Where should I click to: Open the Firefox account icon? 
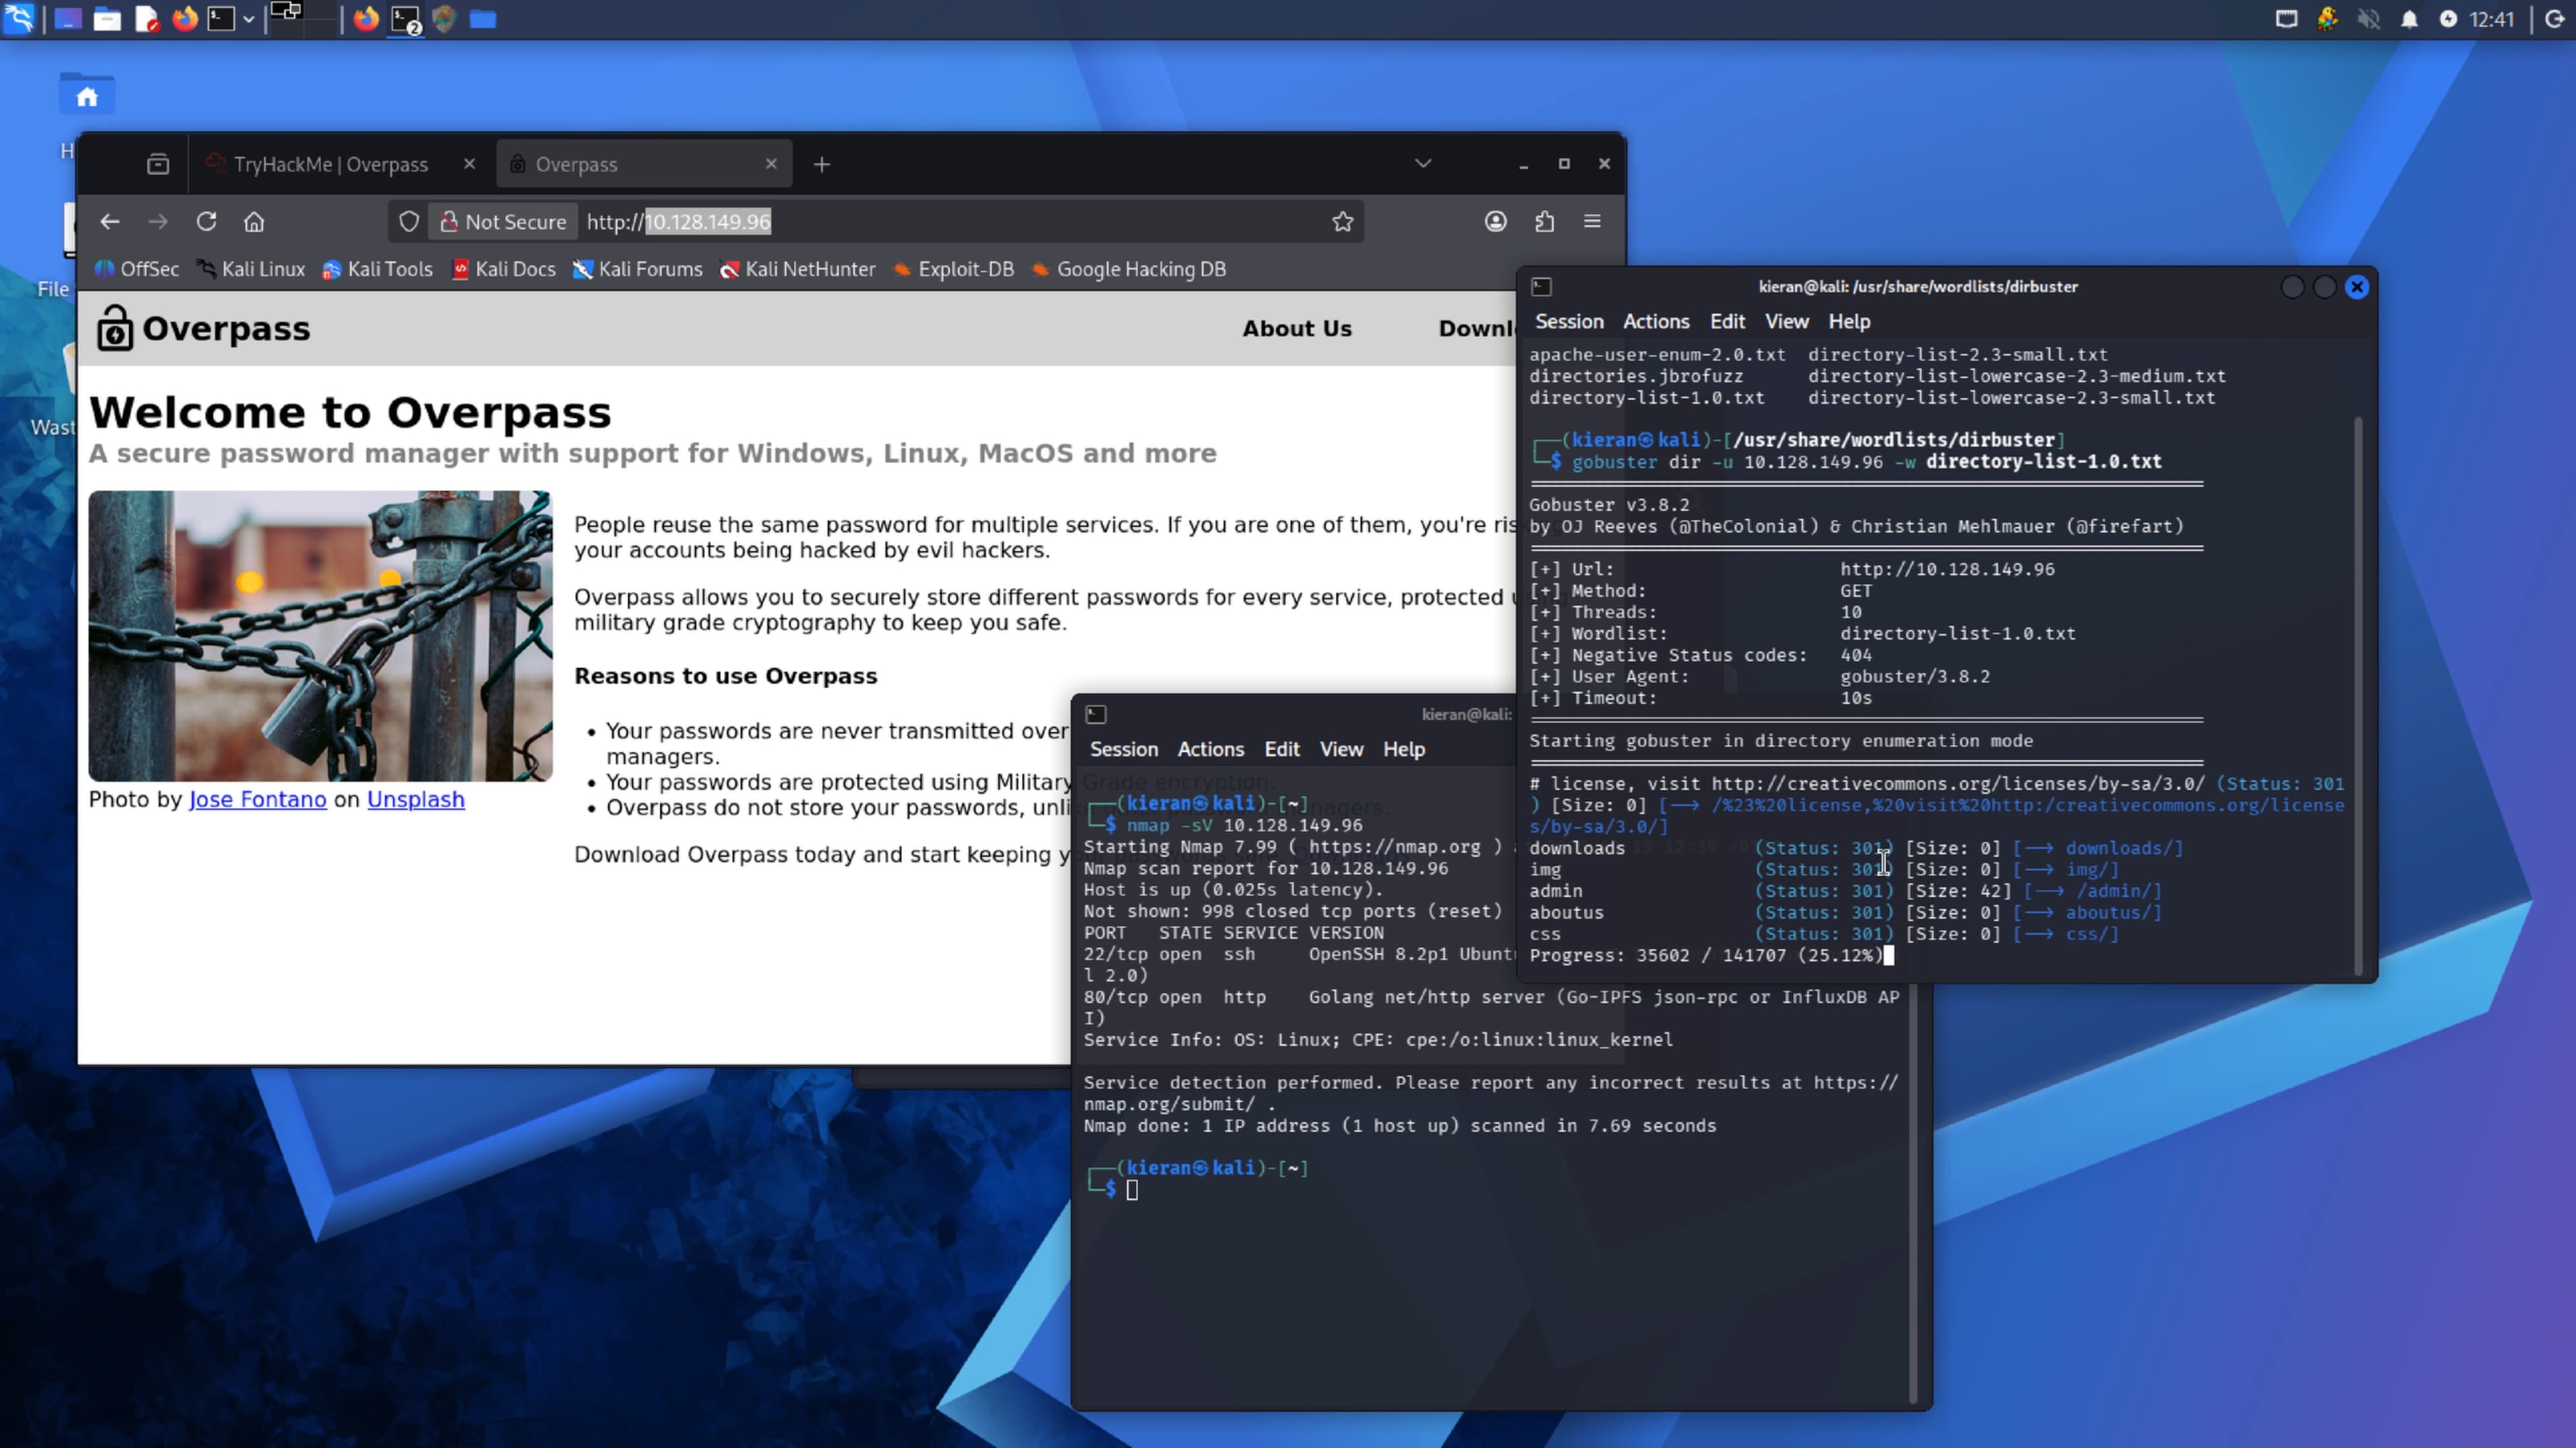tap(1495, 222)
